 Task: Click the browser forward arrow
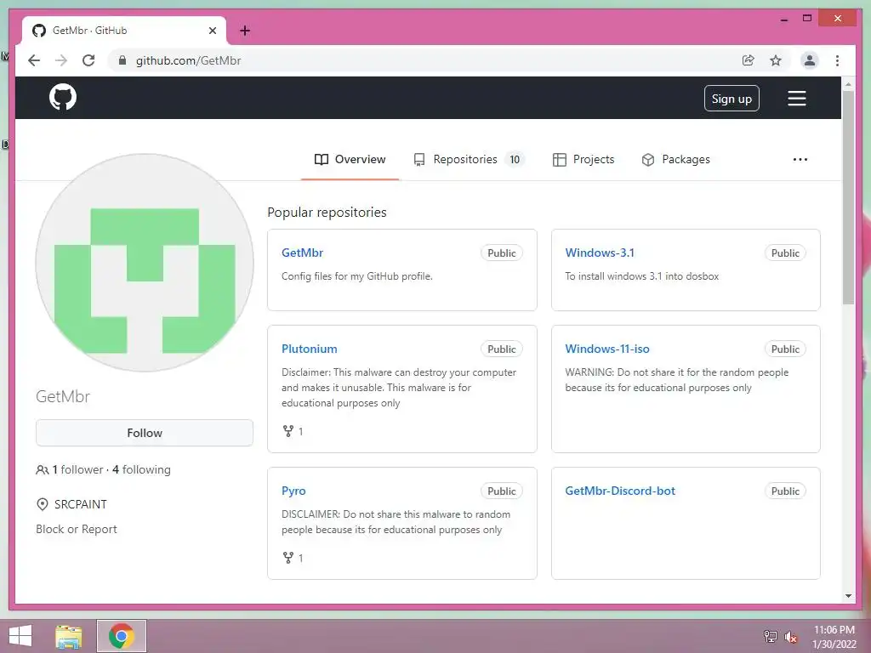61,60
